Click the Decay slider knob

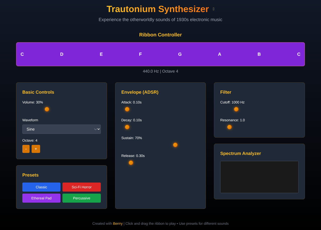(x=127, y=127)
